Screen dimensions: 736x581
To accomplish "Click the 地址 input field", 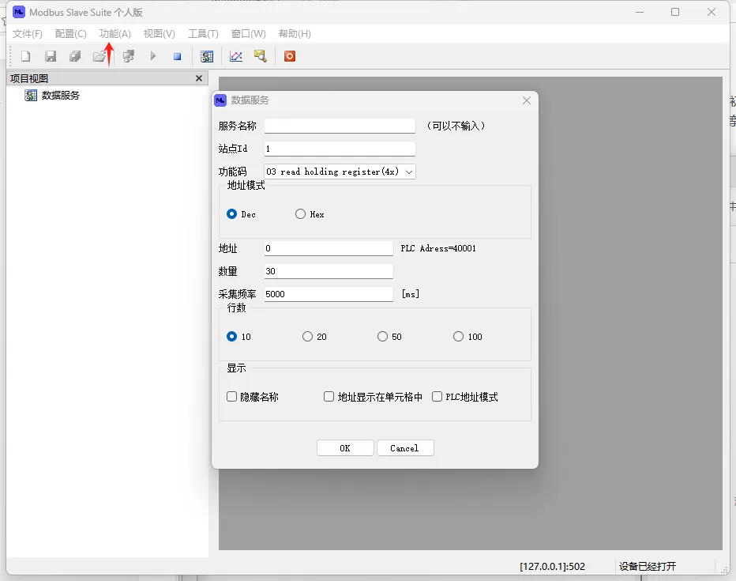I will coord(329,248).
